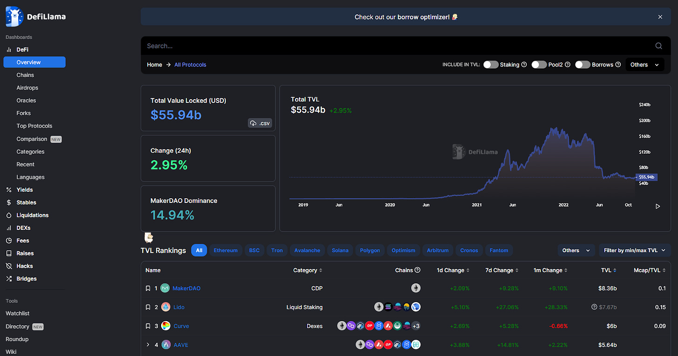Click the help icon next to Chains header
The image size is (678, 356).
pos(418,270)
